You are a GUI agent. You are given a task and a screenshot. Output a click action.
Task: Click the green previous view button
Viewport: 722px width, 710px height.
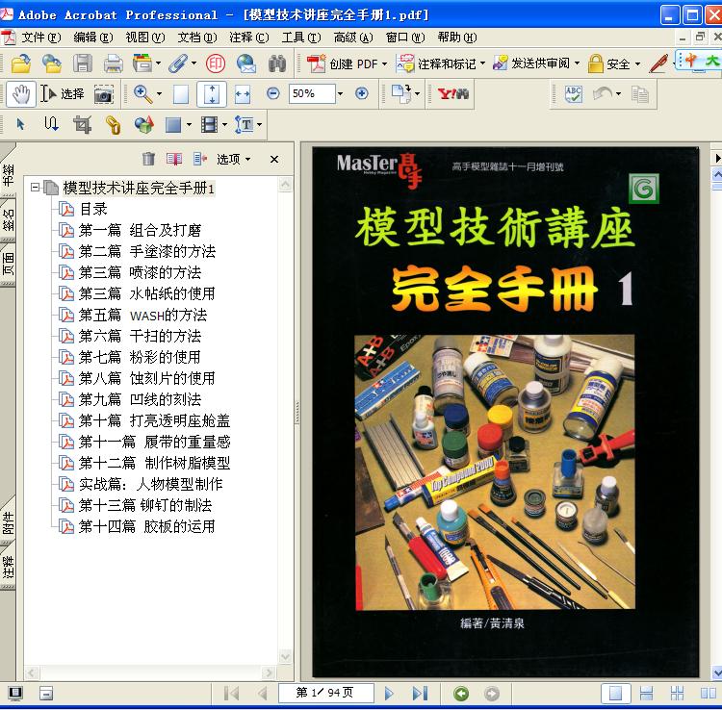(461, 693)
